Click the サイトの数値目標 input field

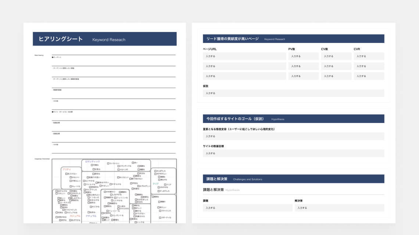click(x=293, y=153)
